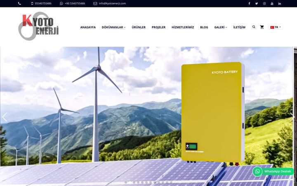297x186 pixels.
Task: Open the BLOG menu item
Action: (x=204, y=27)
